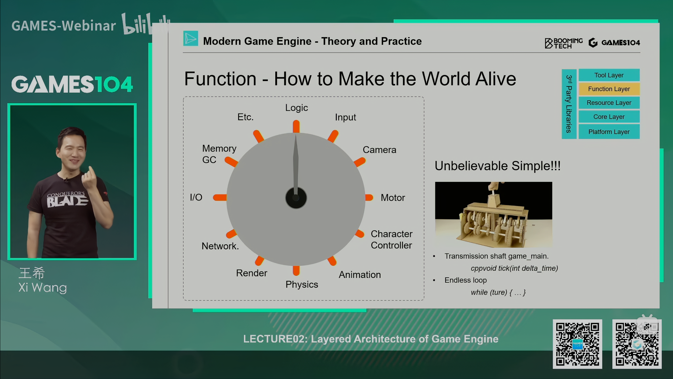Click the large GAMES104 logo on the left

click(x=72, y=84)
